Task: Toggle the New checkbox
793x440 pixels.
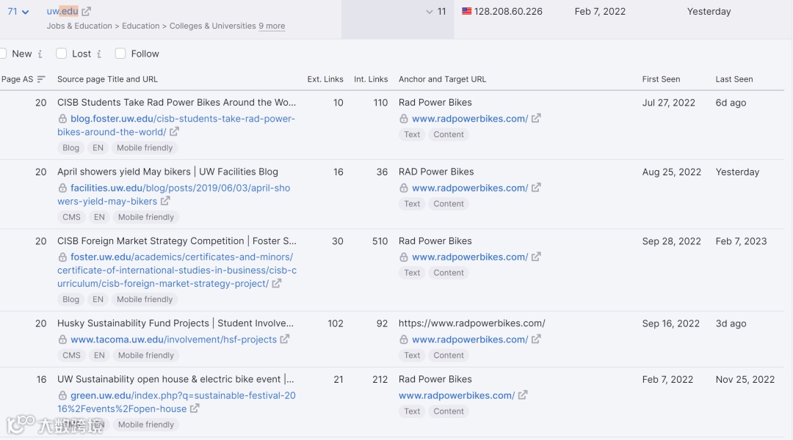Action: (3, 54)
